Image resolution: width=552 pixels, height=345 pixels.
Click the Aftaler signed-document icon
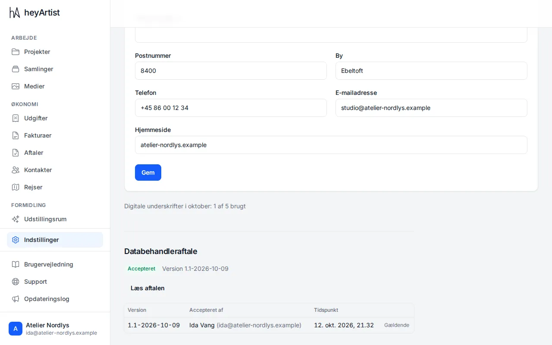pyautogui.click(x=16, y=153)
